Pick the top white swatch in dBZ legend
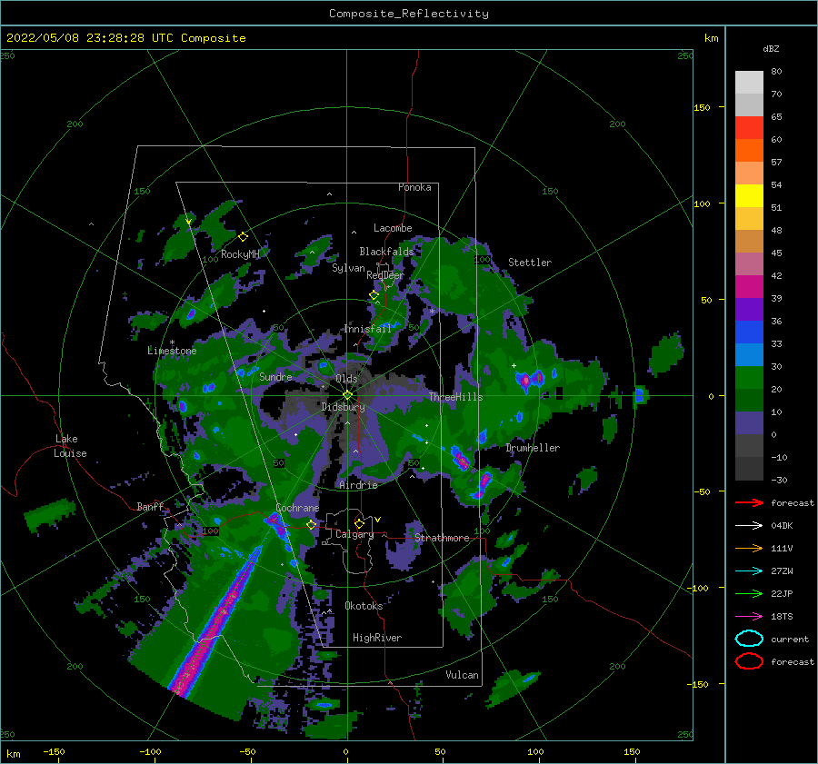This screenshot has height=764, width=818. pyautogui.click(x=749, y=83)
